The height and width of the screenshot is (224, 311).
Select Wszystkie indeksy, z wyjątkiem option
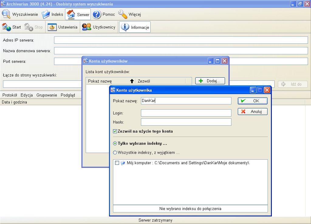115,152
